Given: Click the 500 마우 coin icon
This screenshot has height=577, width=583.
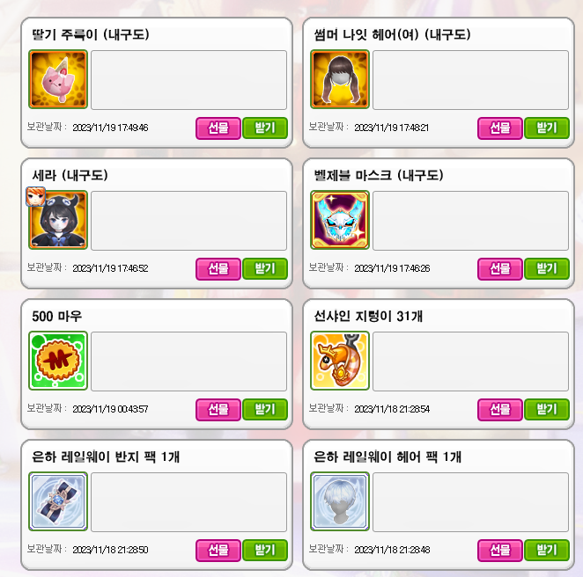Looking at the screenshot, I should click(58, 361).
